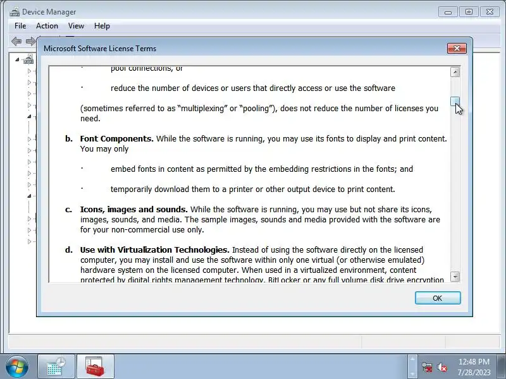506x379 pixels.
Task: Open the File menu in Device Manager
Action: click(20, 26)
